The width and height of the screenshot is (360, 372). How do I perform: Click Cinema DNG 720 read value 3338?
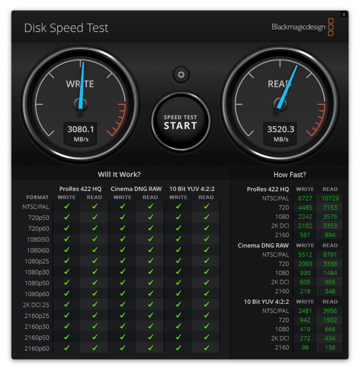pos(330,264)
